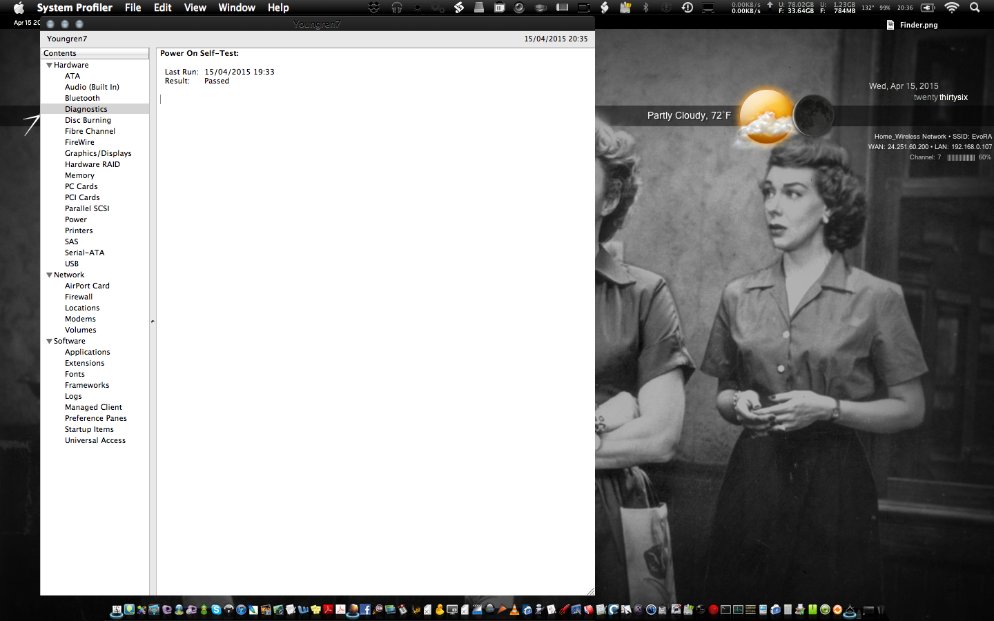Select Firewall under Network
Viewport: 994px width, 621px height.
click(79, 297)
